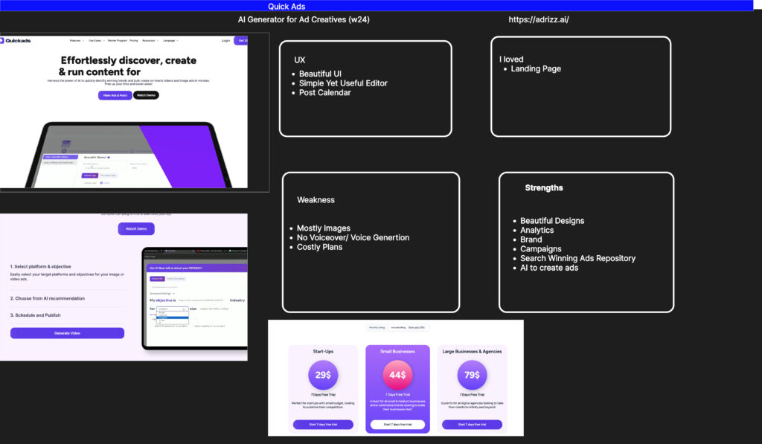762x444 pixels.
Task: Click the adrizz.ai URL text
Action: click(539, 19)
